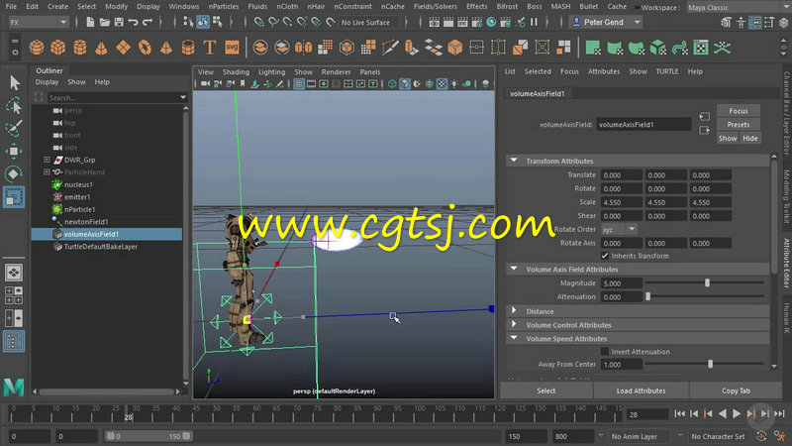Go to end of playback range
792x446 pixels.
click(x=780, y=413)
